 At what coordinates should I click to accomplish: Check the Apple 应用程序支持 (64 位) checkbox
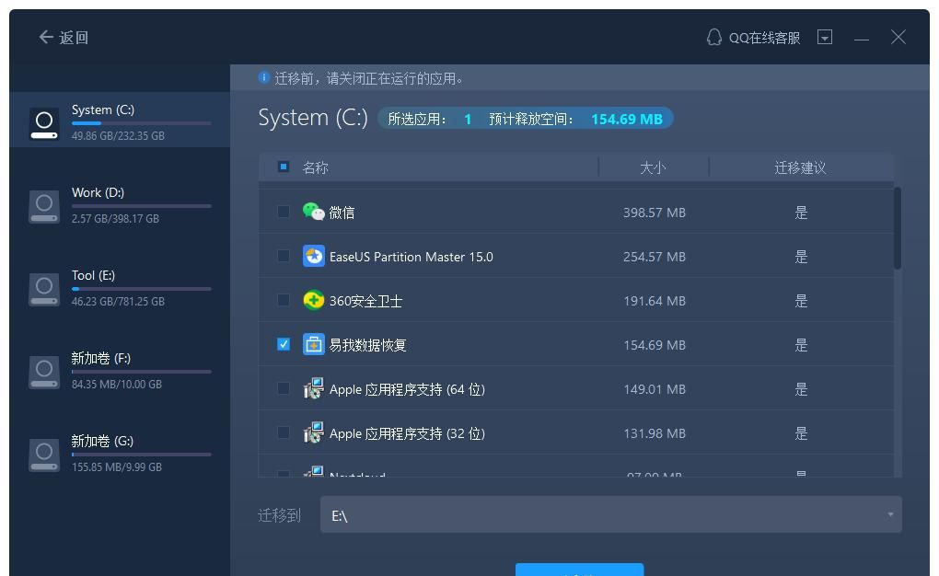(284, 388)
